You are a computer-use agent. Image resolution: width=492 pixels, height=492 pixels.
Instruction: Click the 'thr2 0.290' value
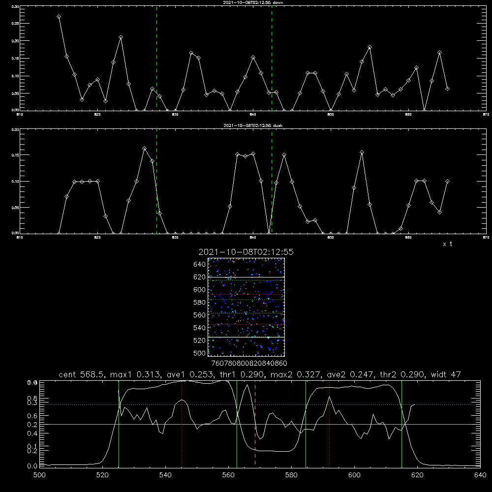[403, 374]
